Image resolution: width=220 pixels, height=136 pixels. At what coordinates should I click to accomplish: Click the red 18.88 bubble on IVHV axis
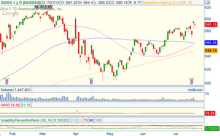pos(210,113)
